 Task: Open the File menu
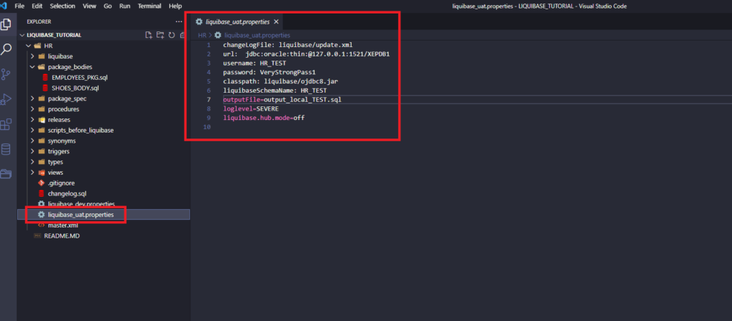(19, 6)
